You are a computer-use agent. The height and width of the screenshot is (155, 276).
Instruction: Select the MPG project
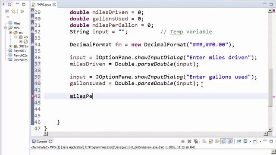pos(16,28)
